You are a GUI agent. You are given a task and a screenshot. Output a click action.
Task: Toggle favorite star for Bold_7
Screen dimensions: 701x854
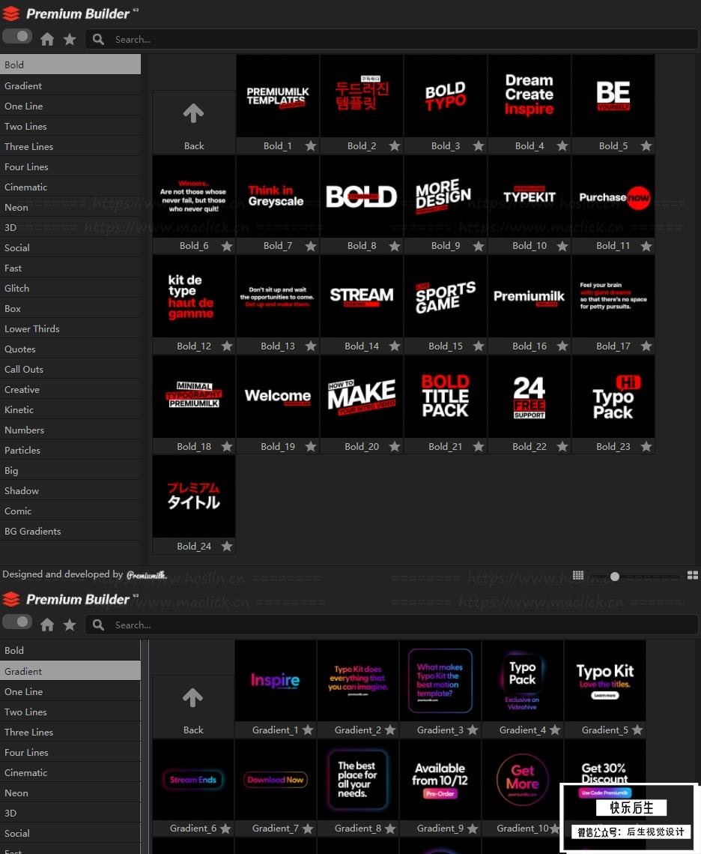tap(311, 246)
